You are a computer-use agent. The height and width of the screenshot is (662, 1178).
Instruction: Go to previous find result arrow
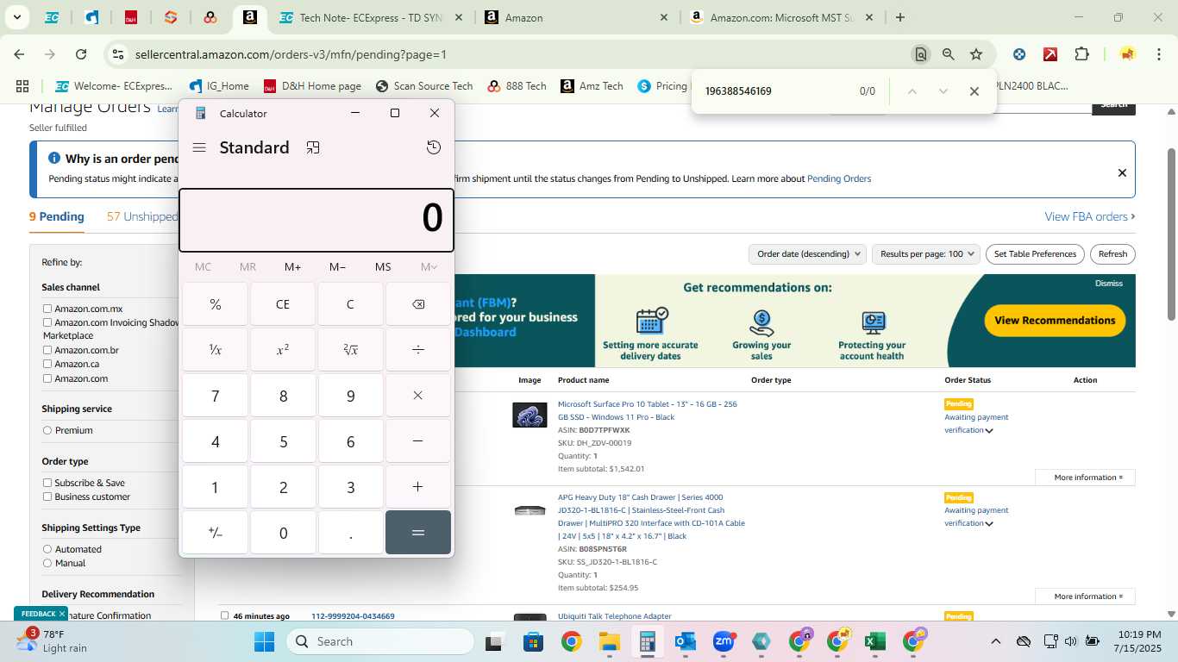(x=912, y=91)
